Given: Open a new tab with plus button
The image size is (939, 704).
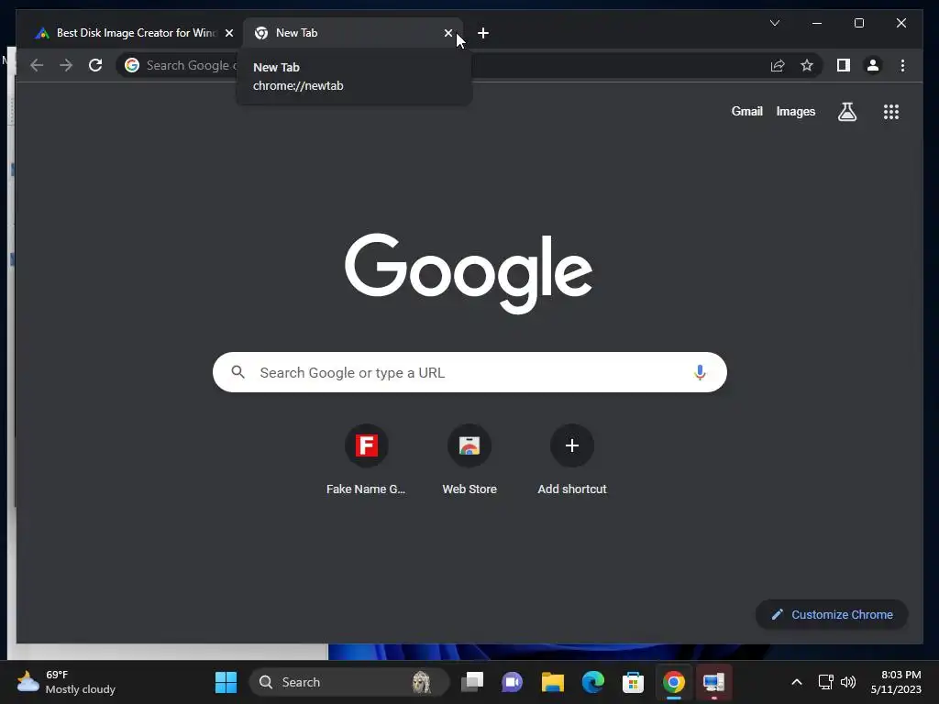Looking at the screenshot, I should [x=483, y=33].
